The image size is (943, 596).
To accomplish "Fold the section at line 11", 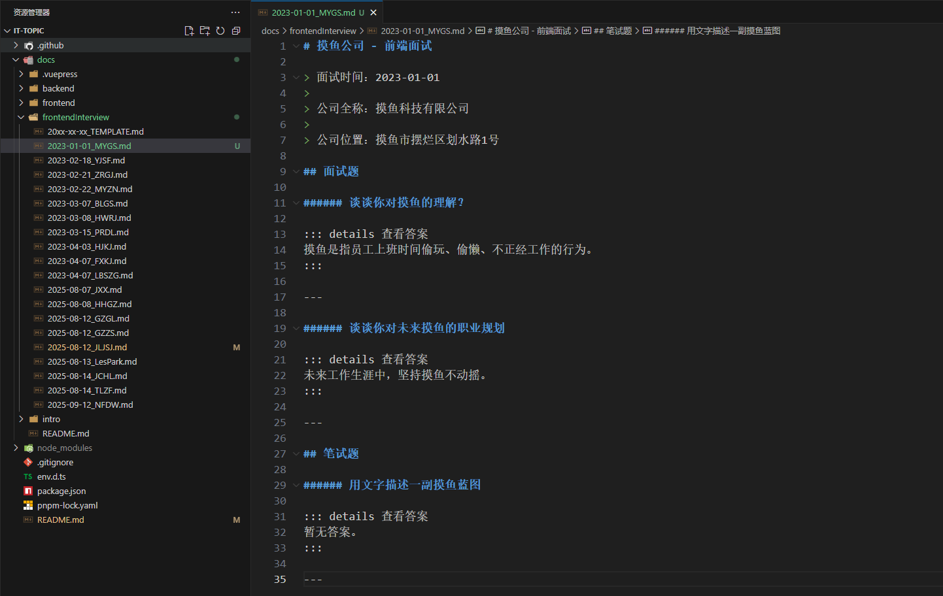I will click(x=296, y=203).
